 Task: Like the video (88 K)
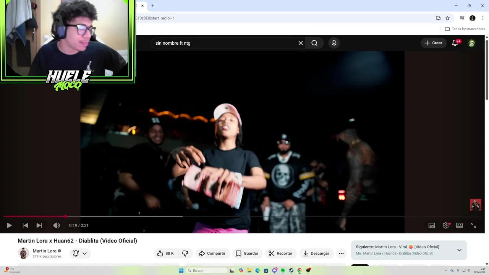click(x=165, y=253)
